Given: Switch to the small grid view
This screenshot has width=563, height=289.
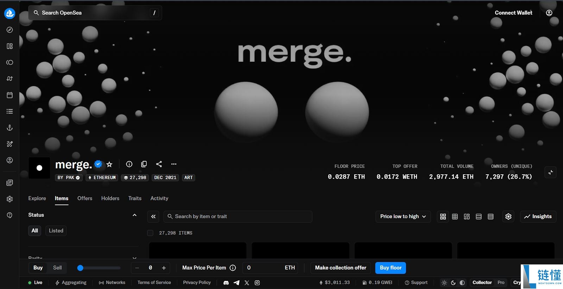Looking at the screenshot, I should point(455,217).
